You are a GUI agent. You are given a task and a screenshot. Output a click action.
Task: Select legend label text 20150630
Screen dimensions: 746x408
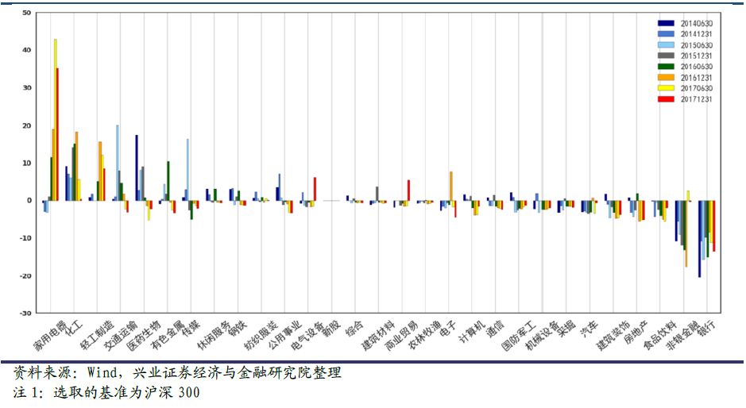(x=697, y=45)
